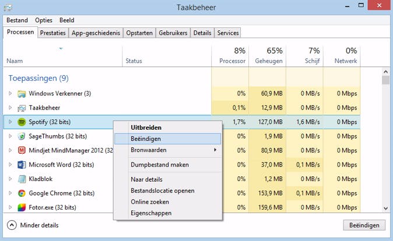Open the Beeld menu

[66, 20]
